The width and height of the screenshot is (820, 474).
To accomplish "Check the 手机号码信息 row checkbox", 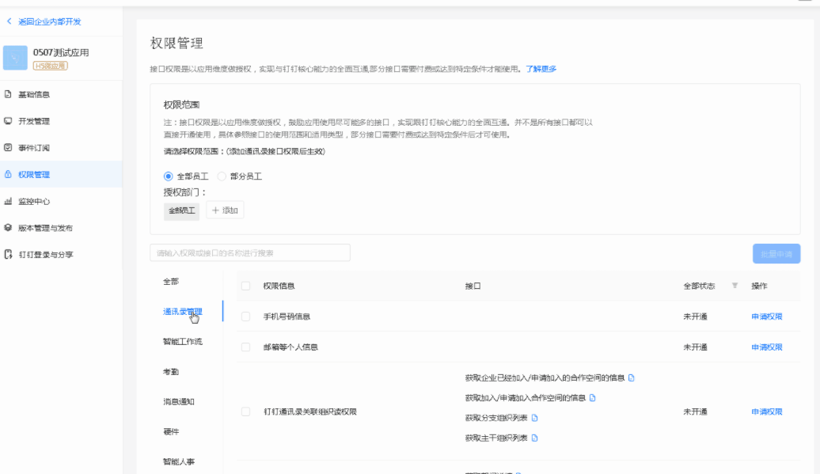I will (245, 317).
